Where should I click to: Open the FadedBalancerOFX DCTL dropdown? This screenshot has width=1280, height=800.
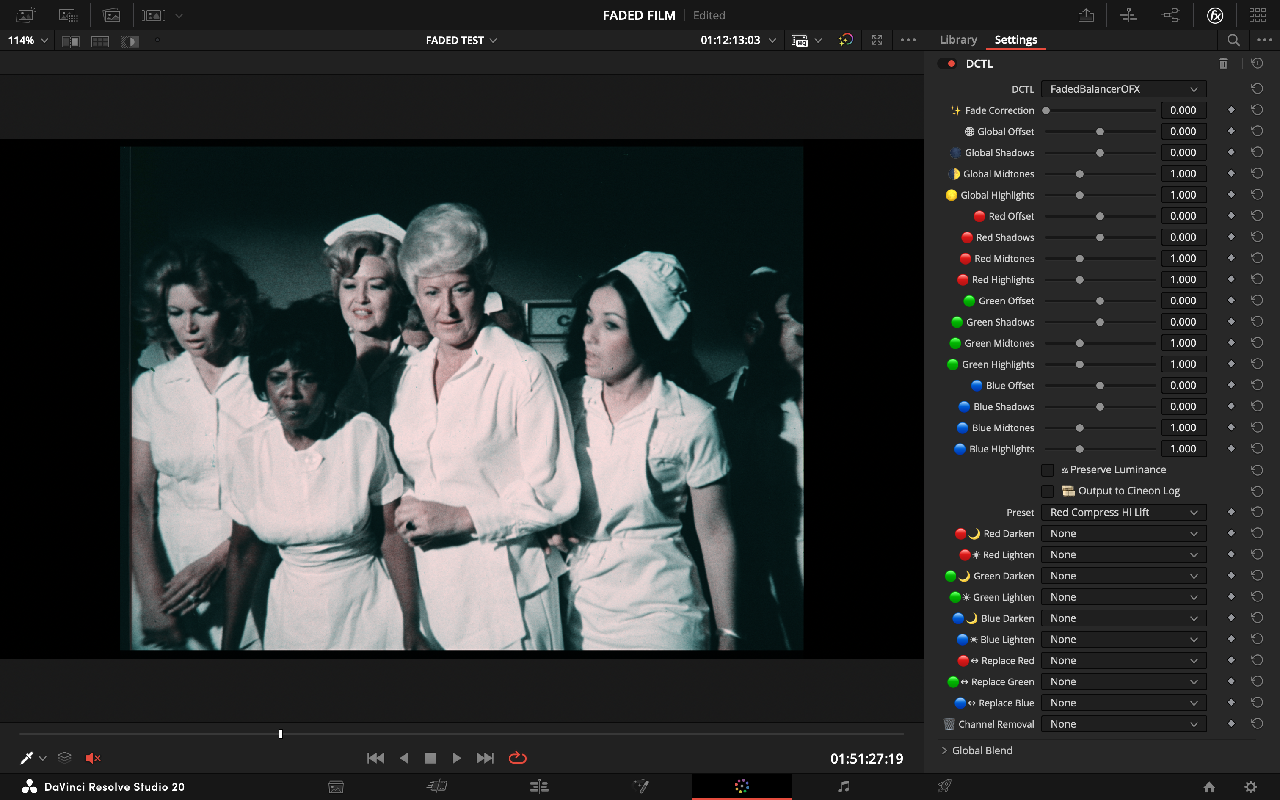1123,89
